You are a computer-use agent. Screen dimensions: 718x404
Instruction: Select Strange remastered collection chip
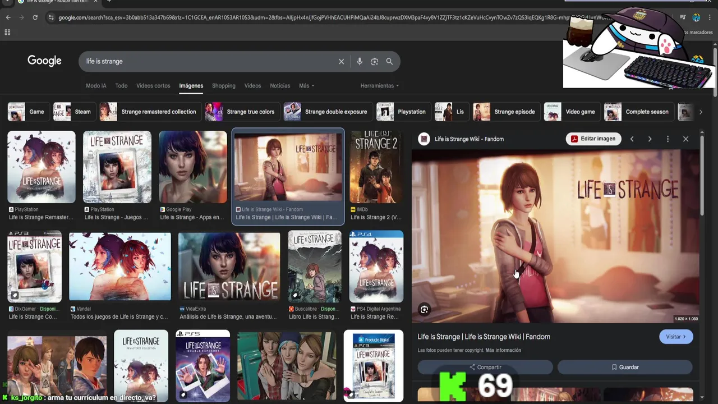click(x=149, y=112)
